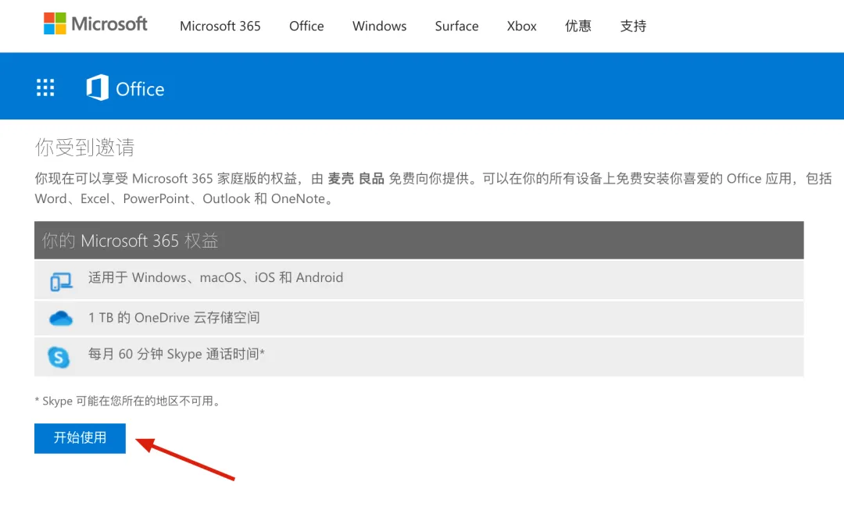Open the Windows navigation item
844x521 pixels.
pos(380,26)
